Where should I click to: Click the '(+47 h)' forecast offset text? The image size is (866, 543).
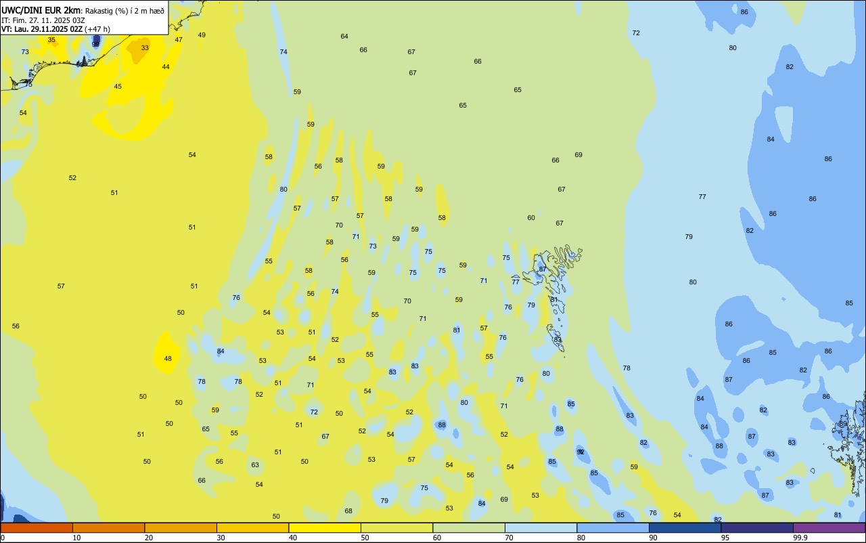[98, 29]
